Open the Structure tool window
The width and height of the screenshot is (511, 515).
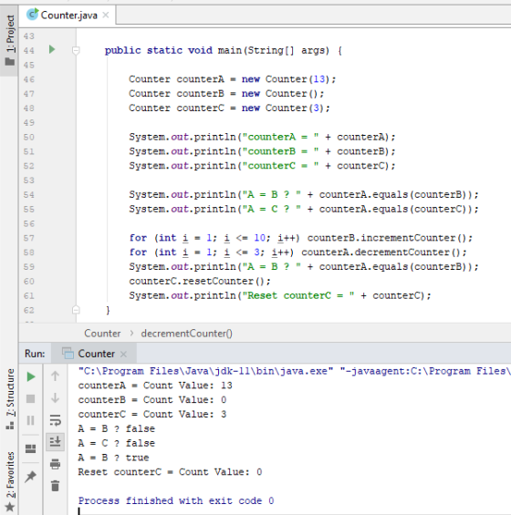pyautogui.click(x=10, y=398)
